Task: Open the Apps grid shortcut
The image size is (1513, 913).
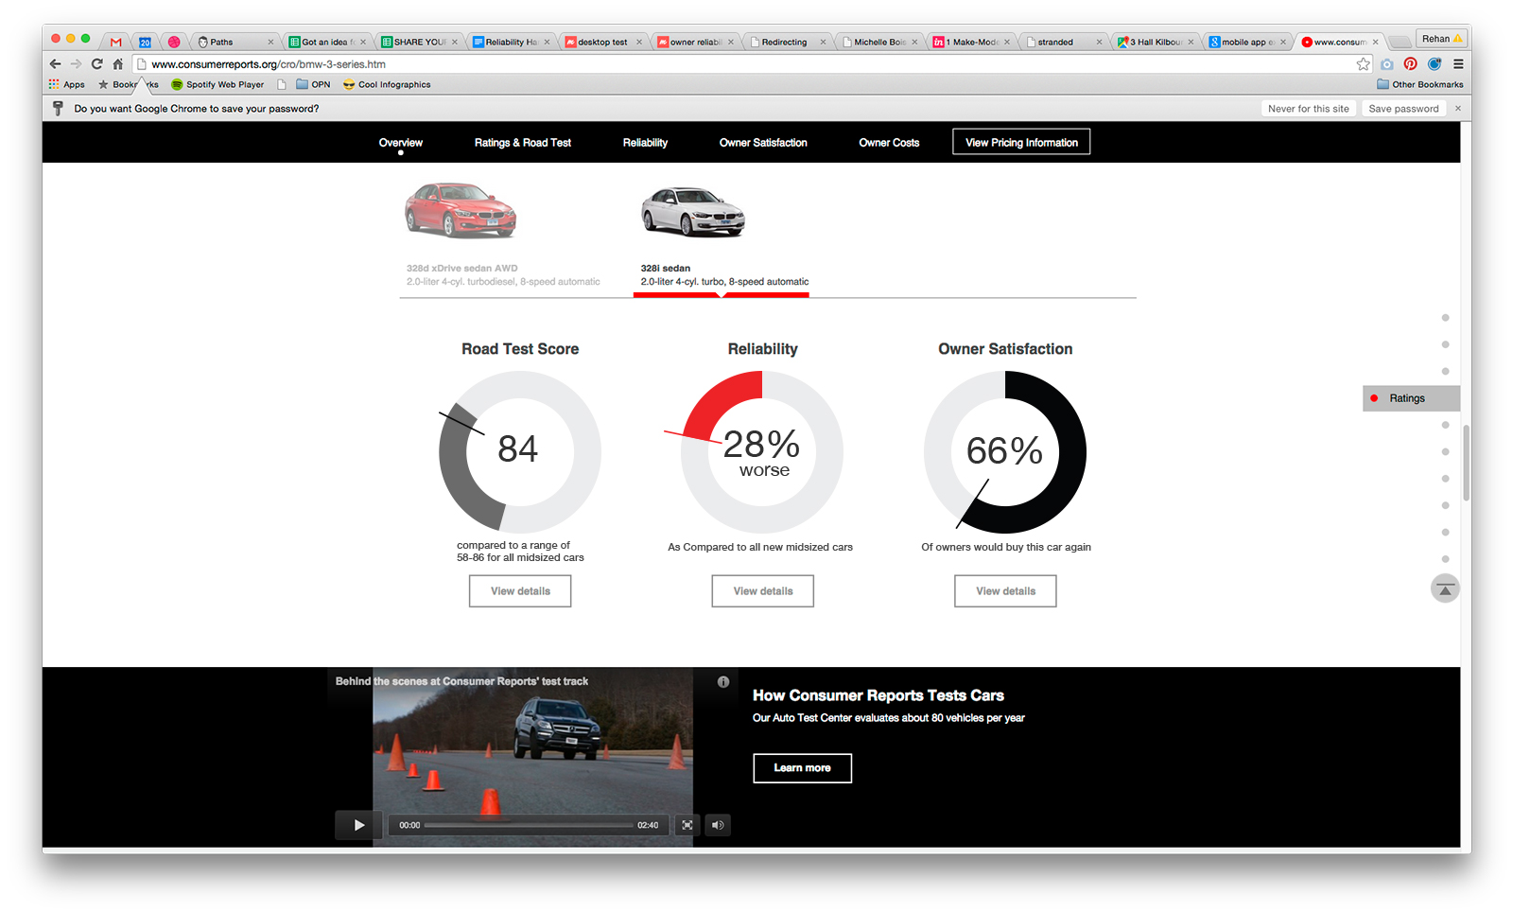Action: (x=66, y=84)
